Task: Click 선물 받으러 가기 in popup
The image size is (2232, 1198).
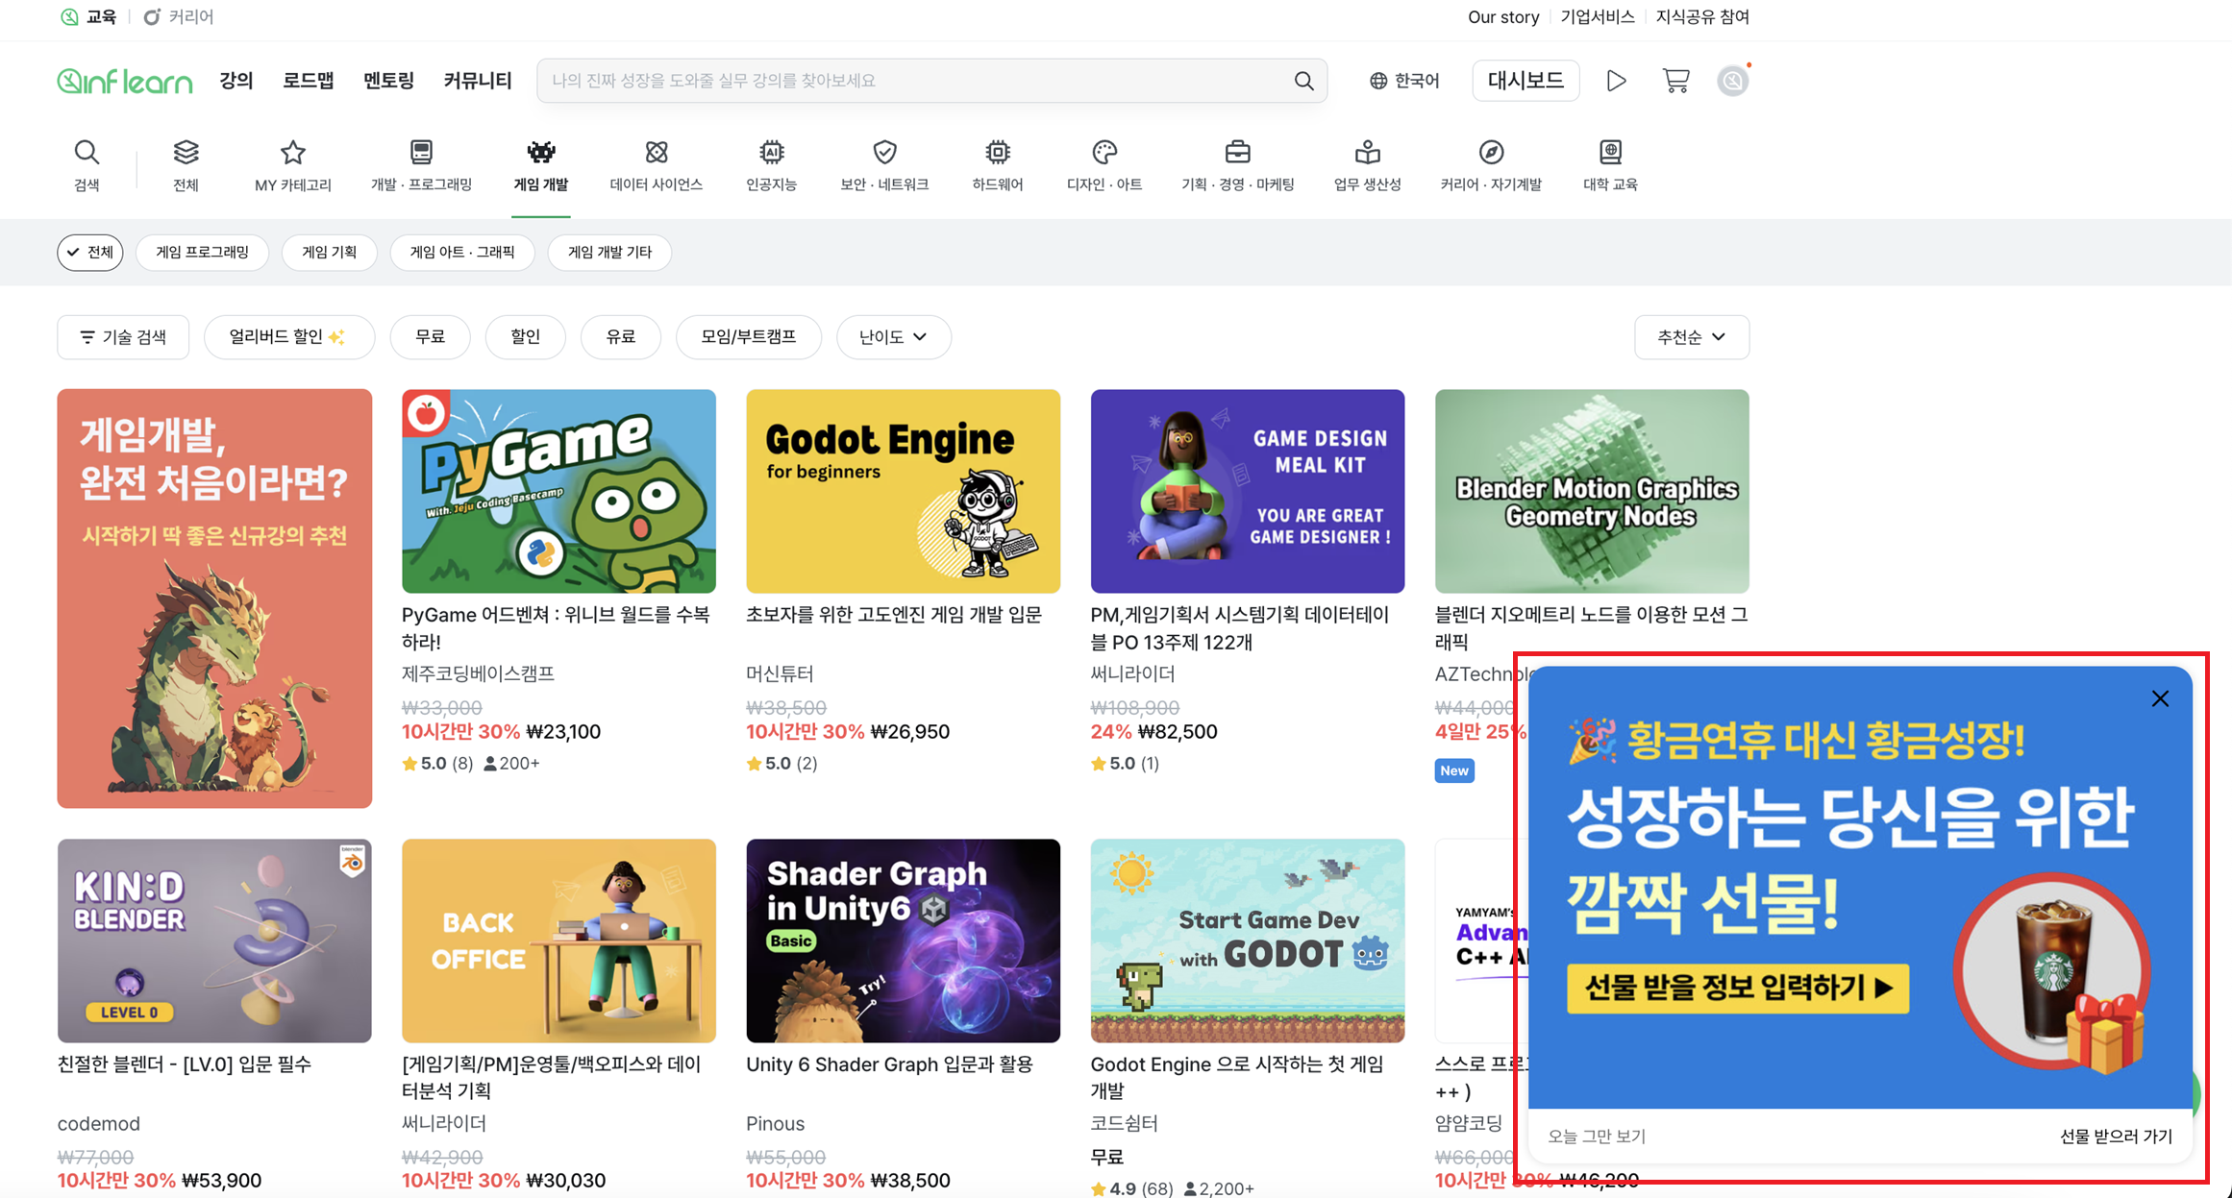Action: tap(2116, 1137)
